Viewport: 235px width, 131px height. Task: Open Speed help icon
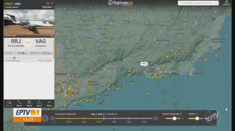197,114
